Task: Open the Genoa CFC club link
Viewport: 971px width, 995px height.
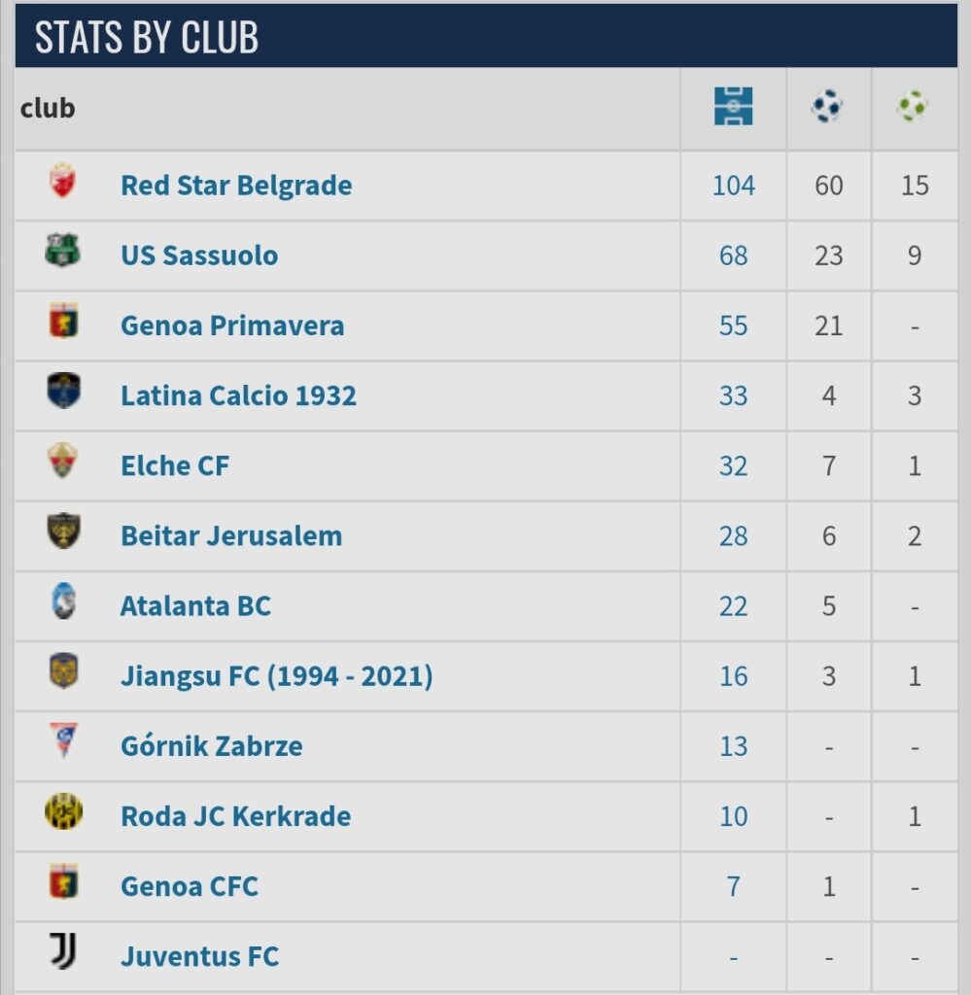Action: 190,886
